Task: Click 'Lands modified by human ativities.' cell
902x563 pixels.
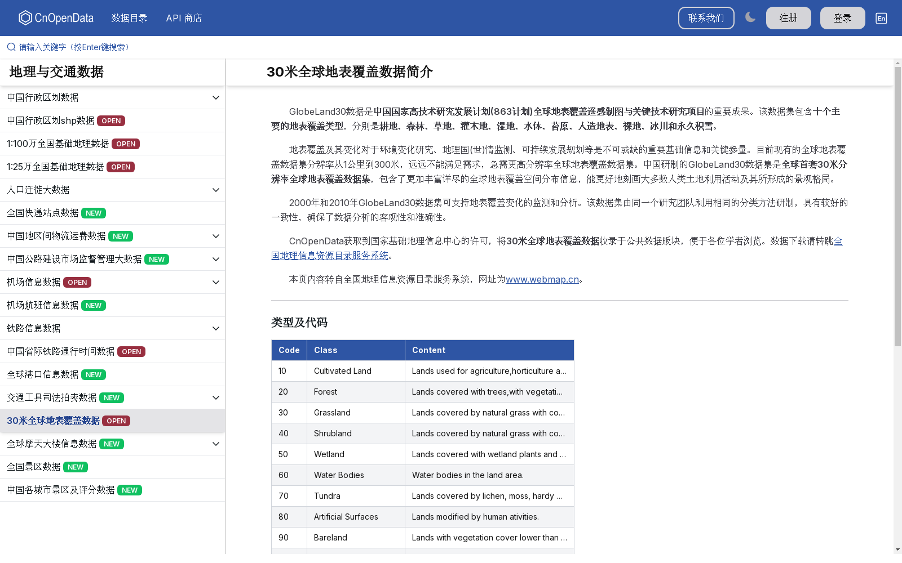Action: (489, 517)
